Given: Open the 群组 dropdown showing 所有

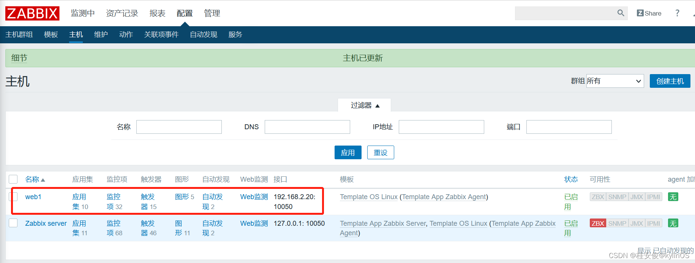Looking at the screenshot, I should tap(615, 81).
